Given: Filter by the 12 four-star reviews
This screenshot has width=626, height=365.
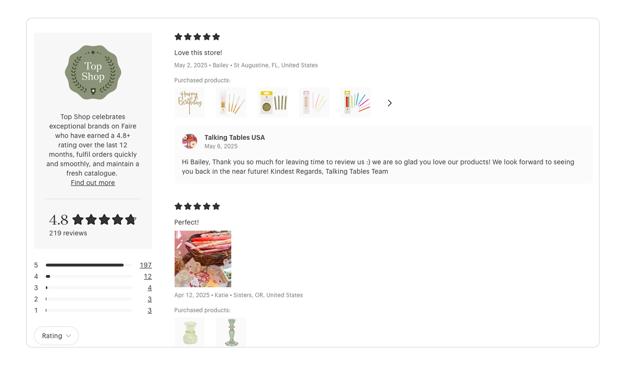Looking at the screenshot, I should (147, 276).
